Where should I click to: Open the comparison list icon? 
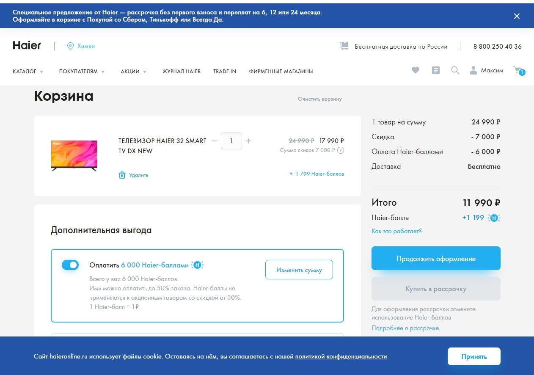pyautogui.click(x=435, y=71)
